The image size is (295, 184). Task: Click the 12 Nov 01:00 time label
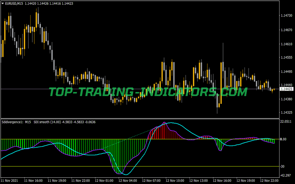pos(104,181)
